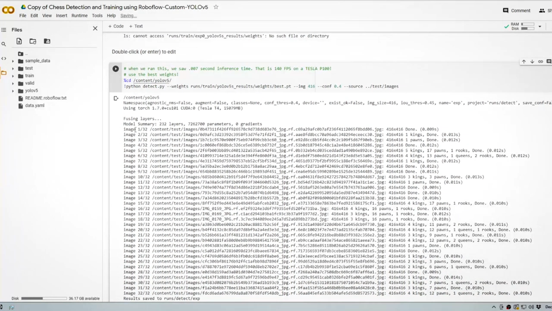Click 'Results saved to runs/detect/exp' text
The height and width of the screenshot is (311, 552).
(x=162, y=298)
